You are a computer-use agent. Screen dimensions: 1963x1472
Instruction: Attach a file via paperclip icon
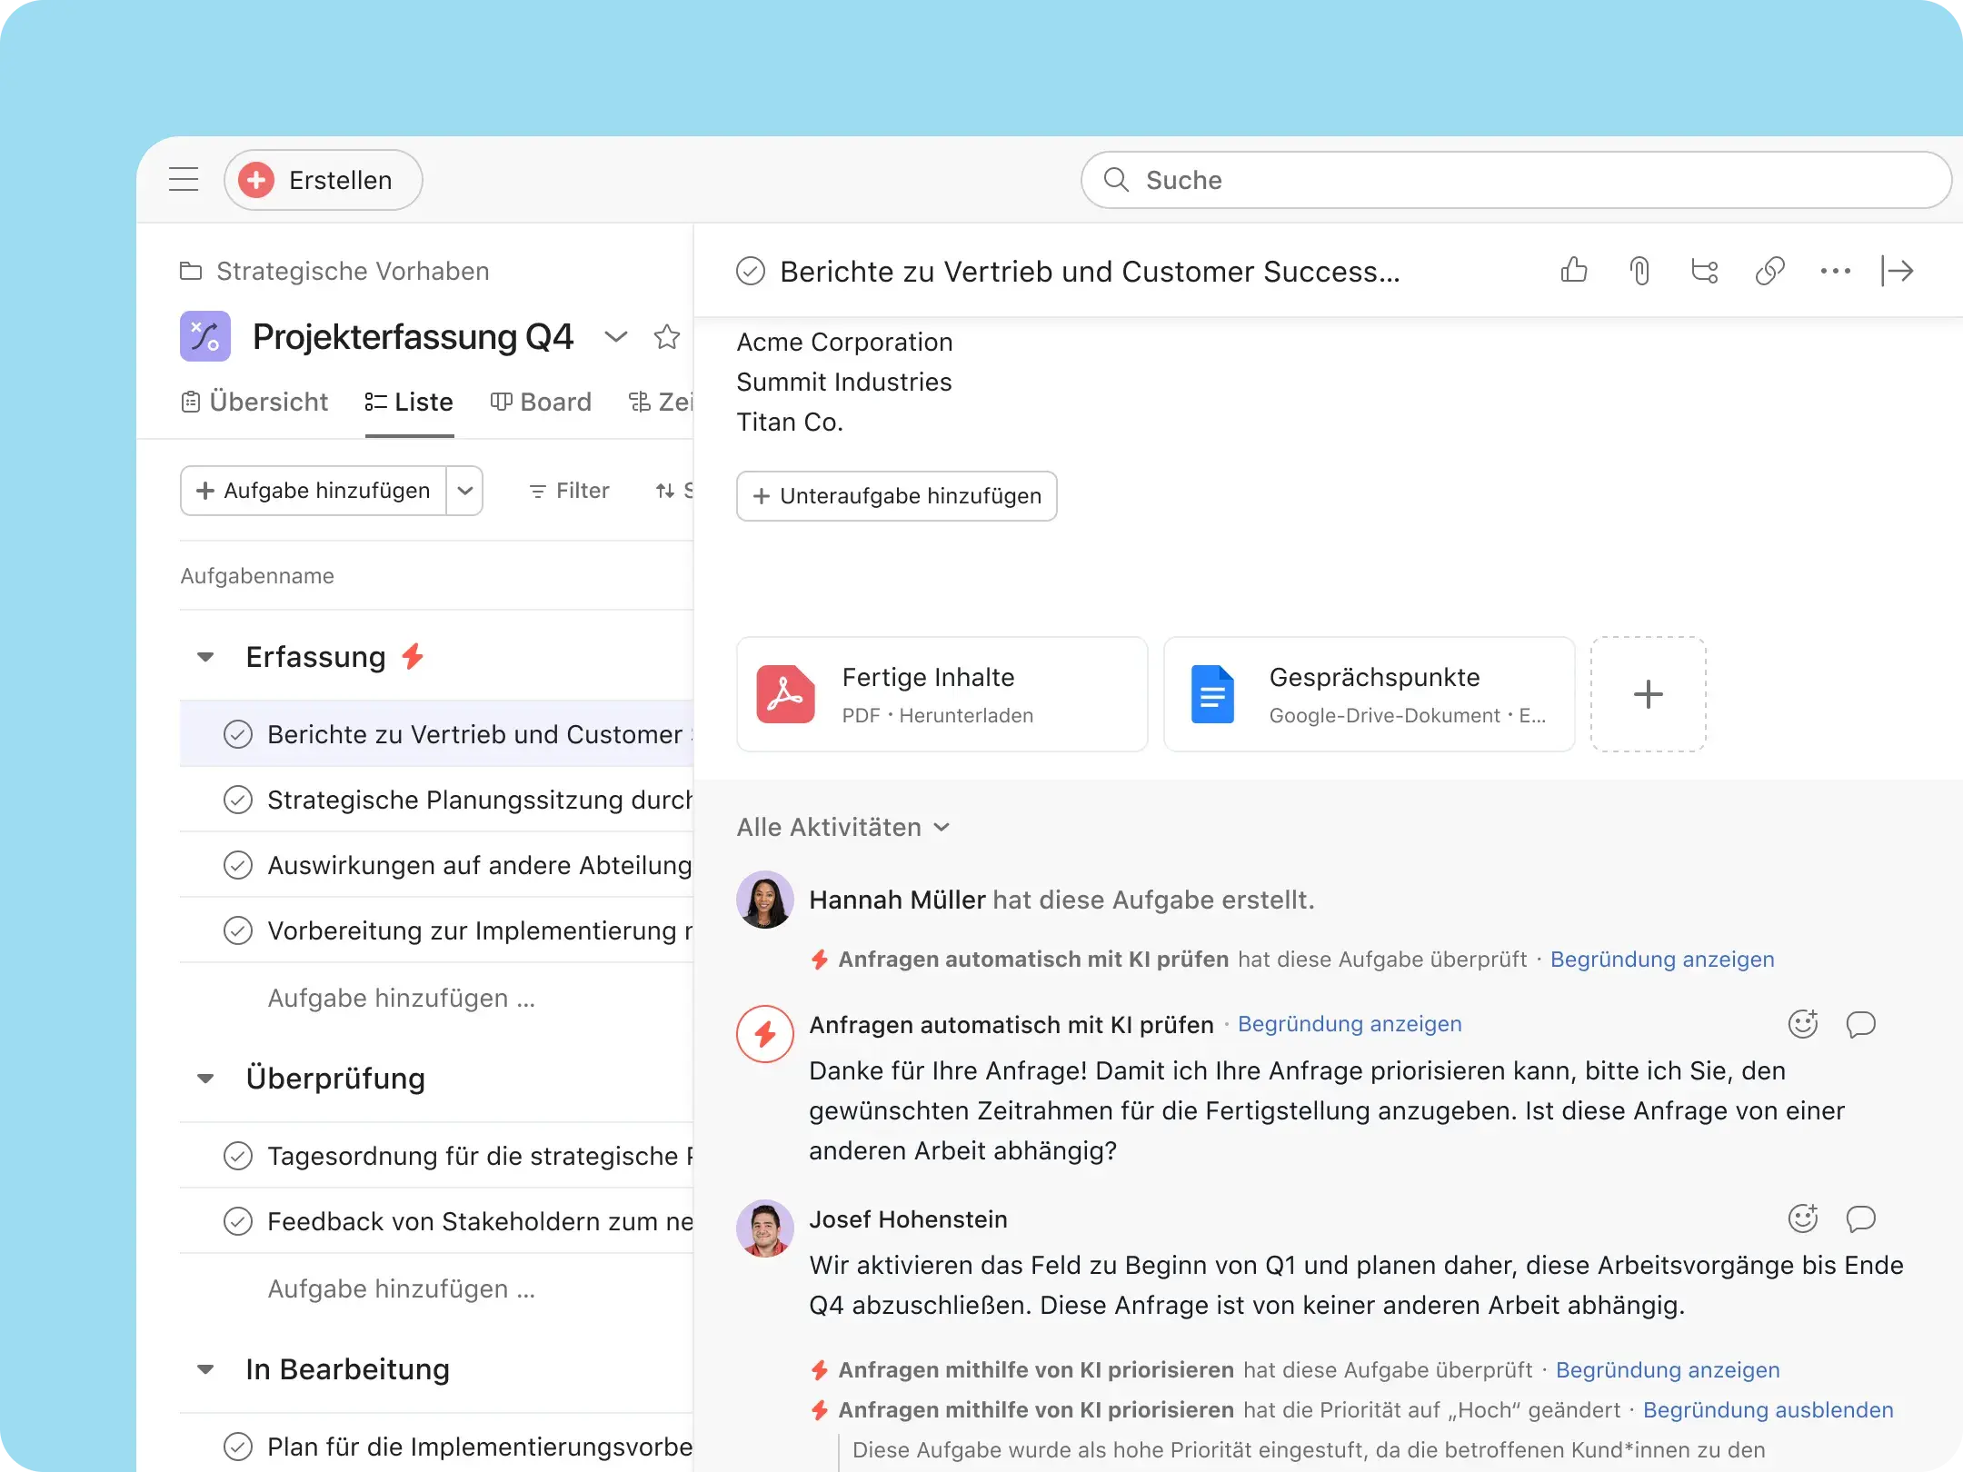[x=1639, y=271]
